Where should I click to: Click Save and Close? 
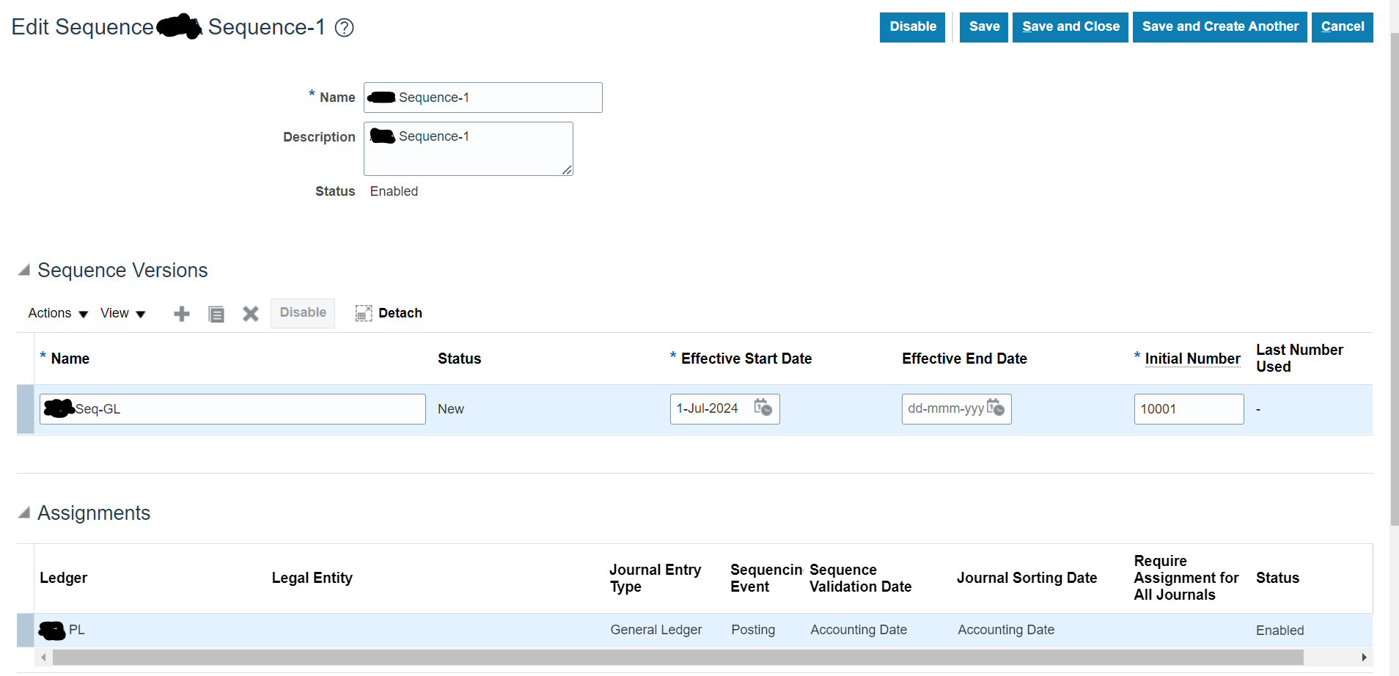coord(1070,27)
